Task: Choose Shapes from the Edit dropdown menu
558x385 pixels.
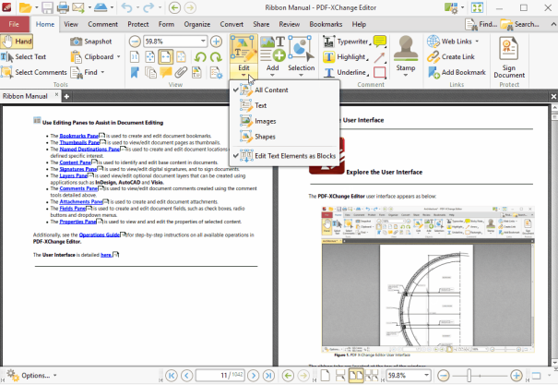Action: (x=285, y=137)
